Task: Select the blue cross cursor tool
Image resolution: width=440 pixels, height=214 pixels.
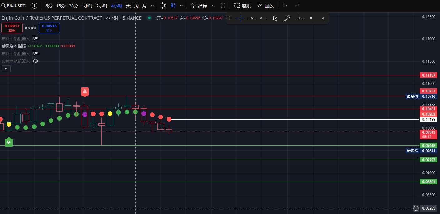Action: (x=240, y=18)
